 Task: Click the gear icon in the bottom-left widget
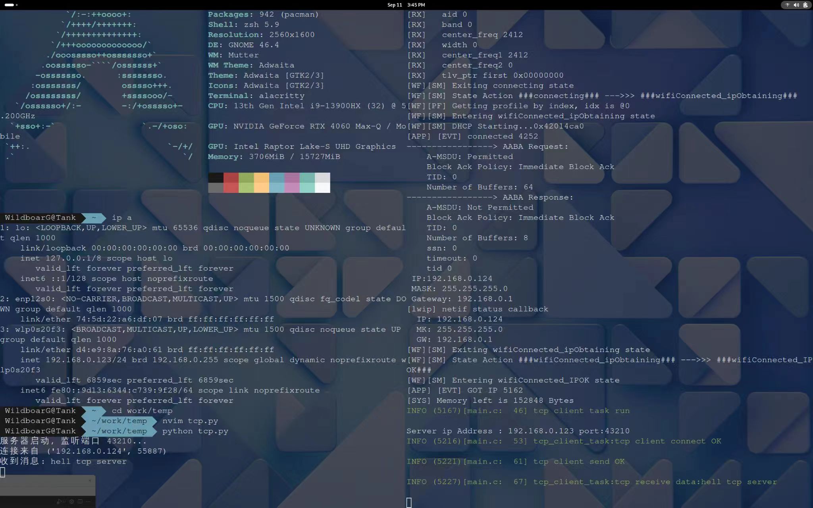[x=71, y=501]
